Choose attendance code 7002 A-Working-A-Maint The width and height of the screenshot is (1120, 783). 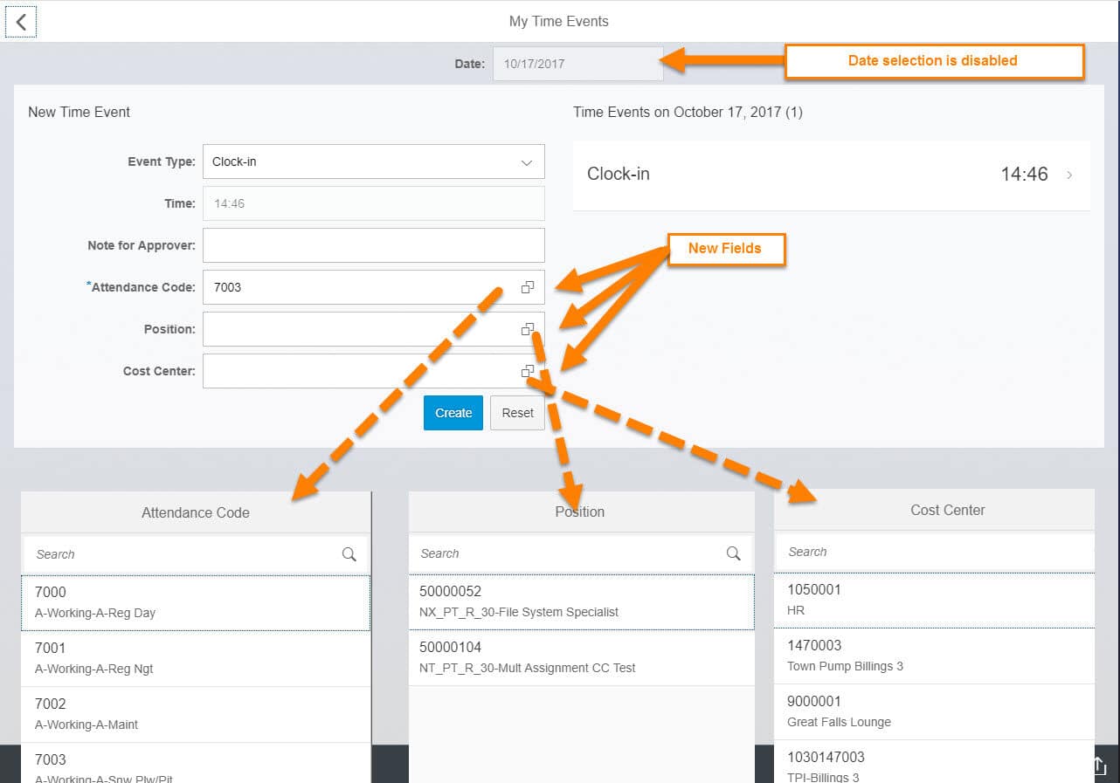coord(196,714)
